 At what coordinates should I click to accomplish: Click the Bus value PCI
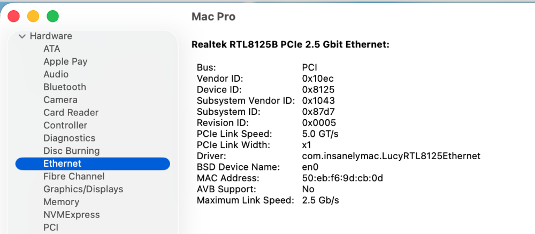click(x=310, y=68)
